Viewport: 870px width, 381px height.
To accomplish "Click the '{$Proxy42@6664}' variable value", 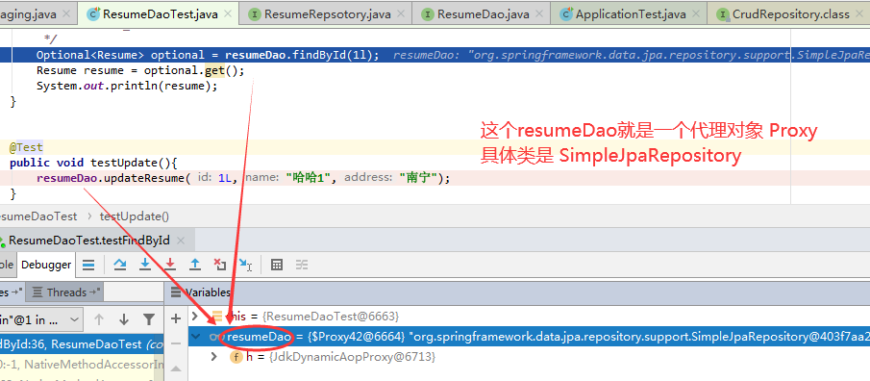I will 356,337.
